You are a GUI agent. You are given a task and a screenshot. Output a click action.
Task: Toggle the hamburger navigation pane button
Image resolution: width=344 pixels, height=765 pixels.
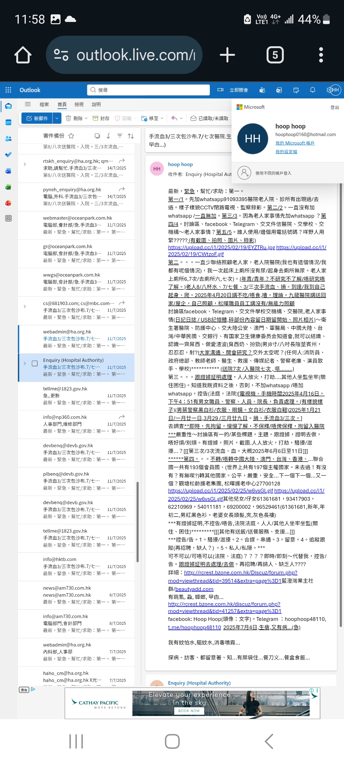click(28, 104)
